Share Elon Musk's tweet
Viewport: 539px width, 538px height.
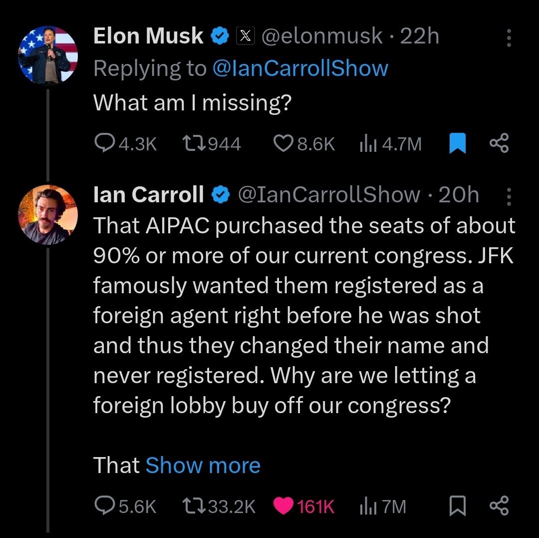click(499, 143)
